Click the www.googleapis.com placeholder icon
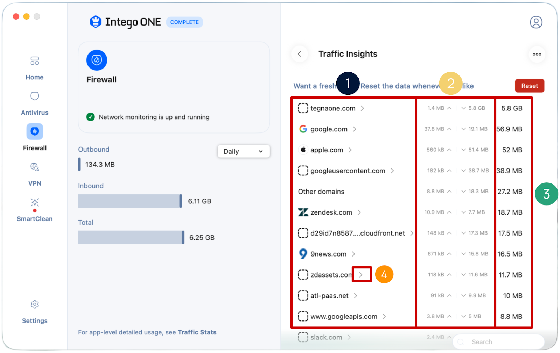 point(303,316)
